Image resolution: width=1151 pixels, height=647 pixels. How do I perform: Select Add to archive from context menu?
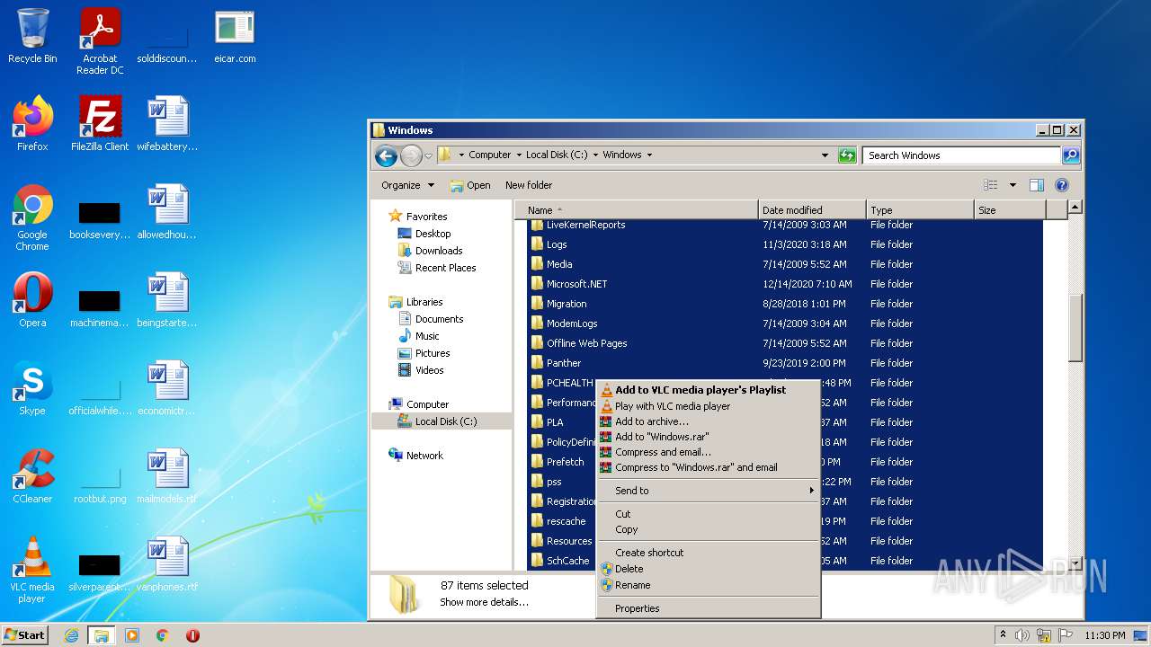click(x=652, y=421)
